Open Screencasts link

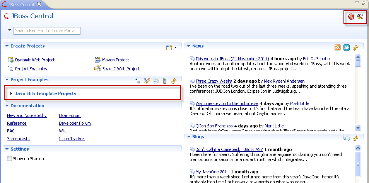18,139
